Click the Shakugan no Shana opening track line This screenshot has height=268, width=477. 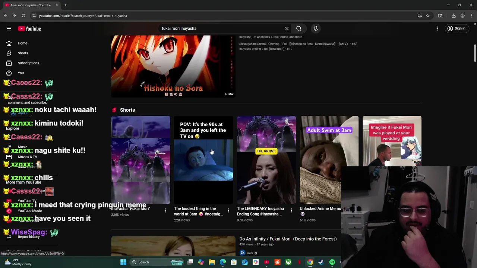point(298,44)
